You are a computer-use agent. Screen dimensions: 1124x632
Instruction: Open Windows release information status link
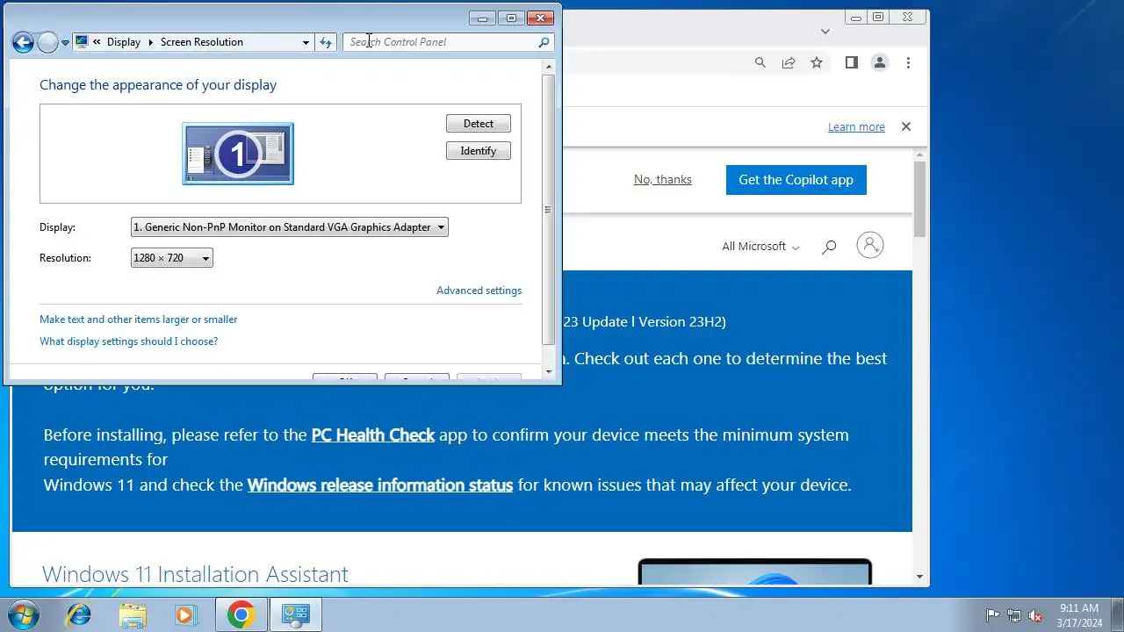click(380, 485)
